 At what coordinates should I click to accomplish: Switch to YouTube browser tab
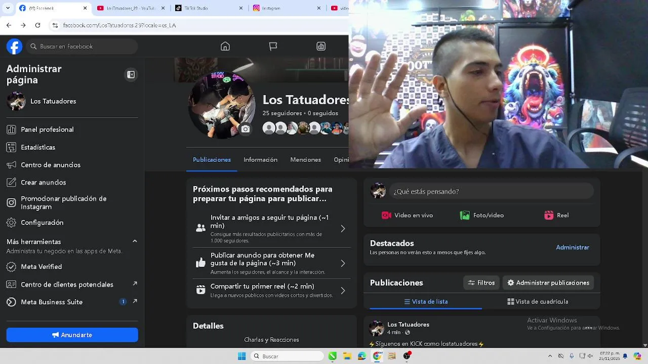click(131, 8)
